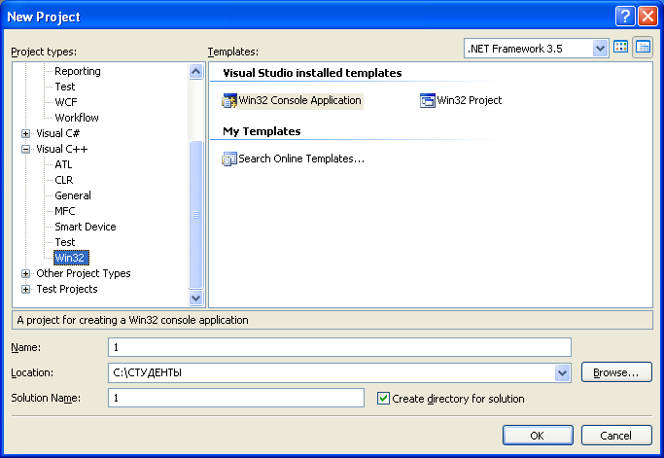Select General under Visual C++
Viewport: 664px width, 458px height.
[x=72, y=195]
